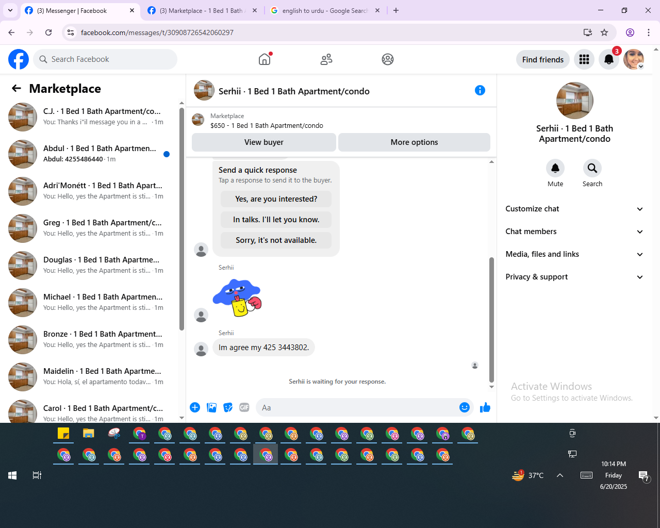Go back using the Marketplace arrow
Viewport: 660px width, 528px height.
pyautogui.click(x=16, y=88)
